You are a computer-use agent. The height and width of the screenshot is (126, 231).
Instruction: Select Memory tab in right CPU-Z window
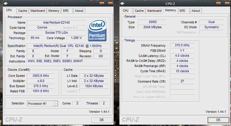pos(170,10)
